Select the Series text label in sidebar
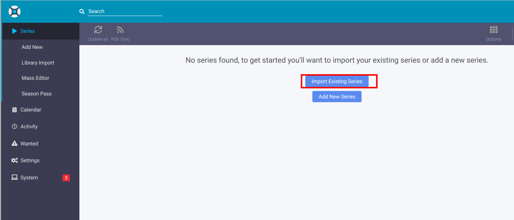Image resolution: width=514 pixels, height=220 pixels. point(28,31)
